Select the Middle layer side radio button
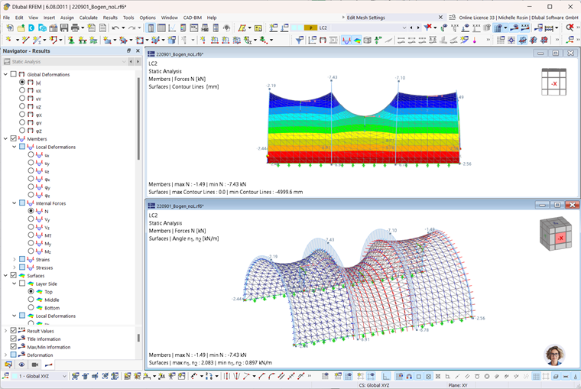Viewport: 581px width, 389px height. 31,300
